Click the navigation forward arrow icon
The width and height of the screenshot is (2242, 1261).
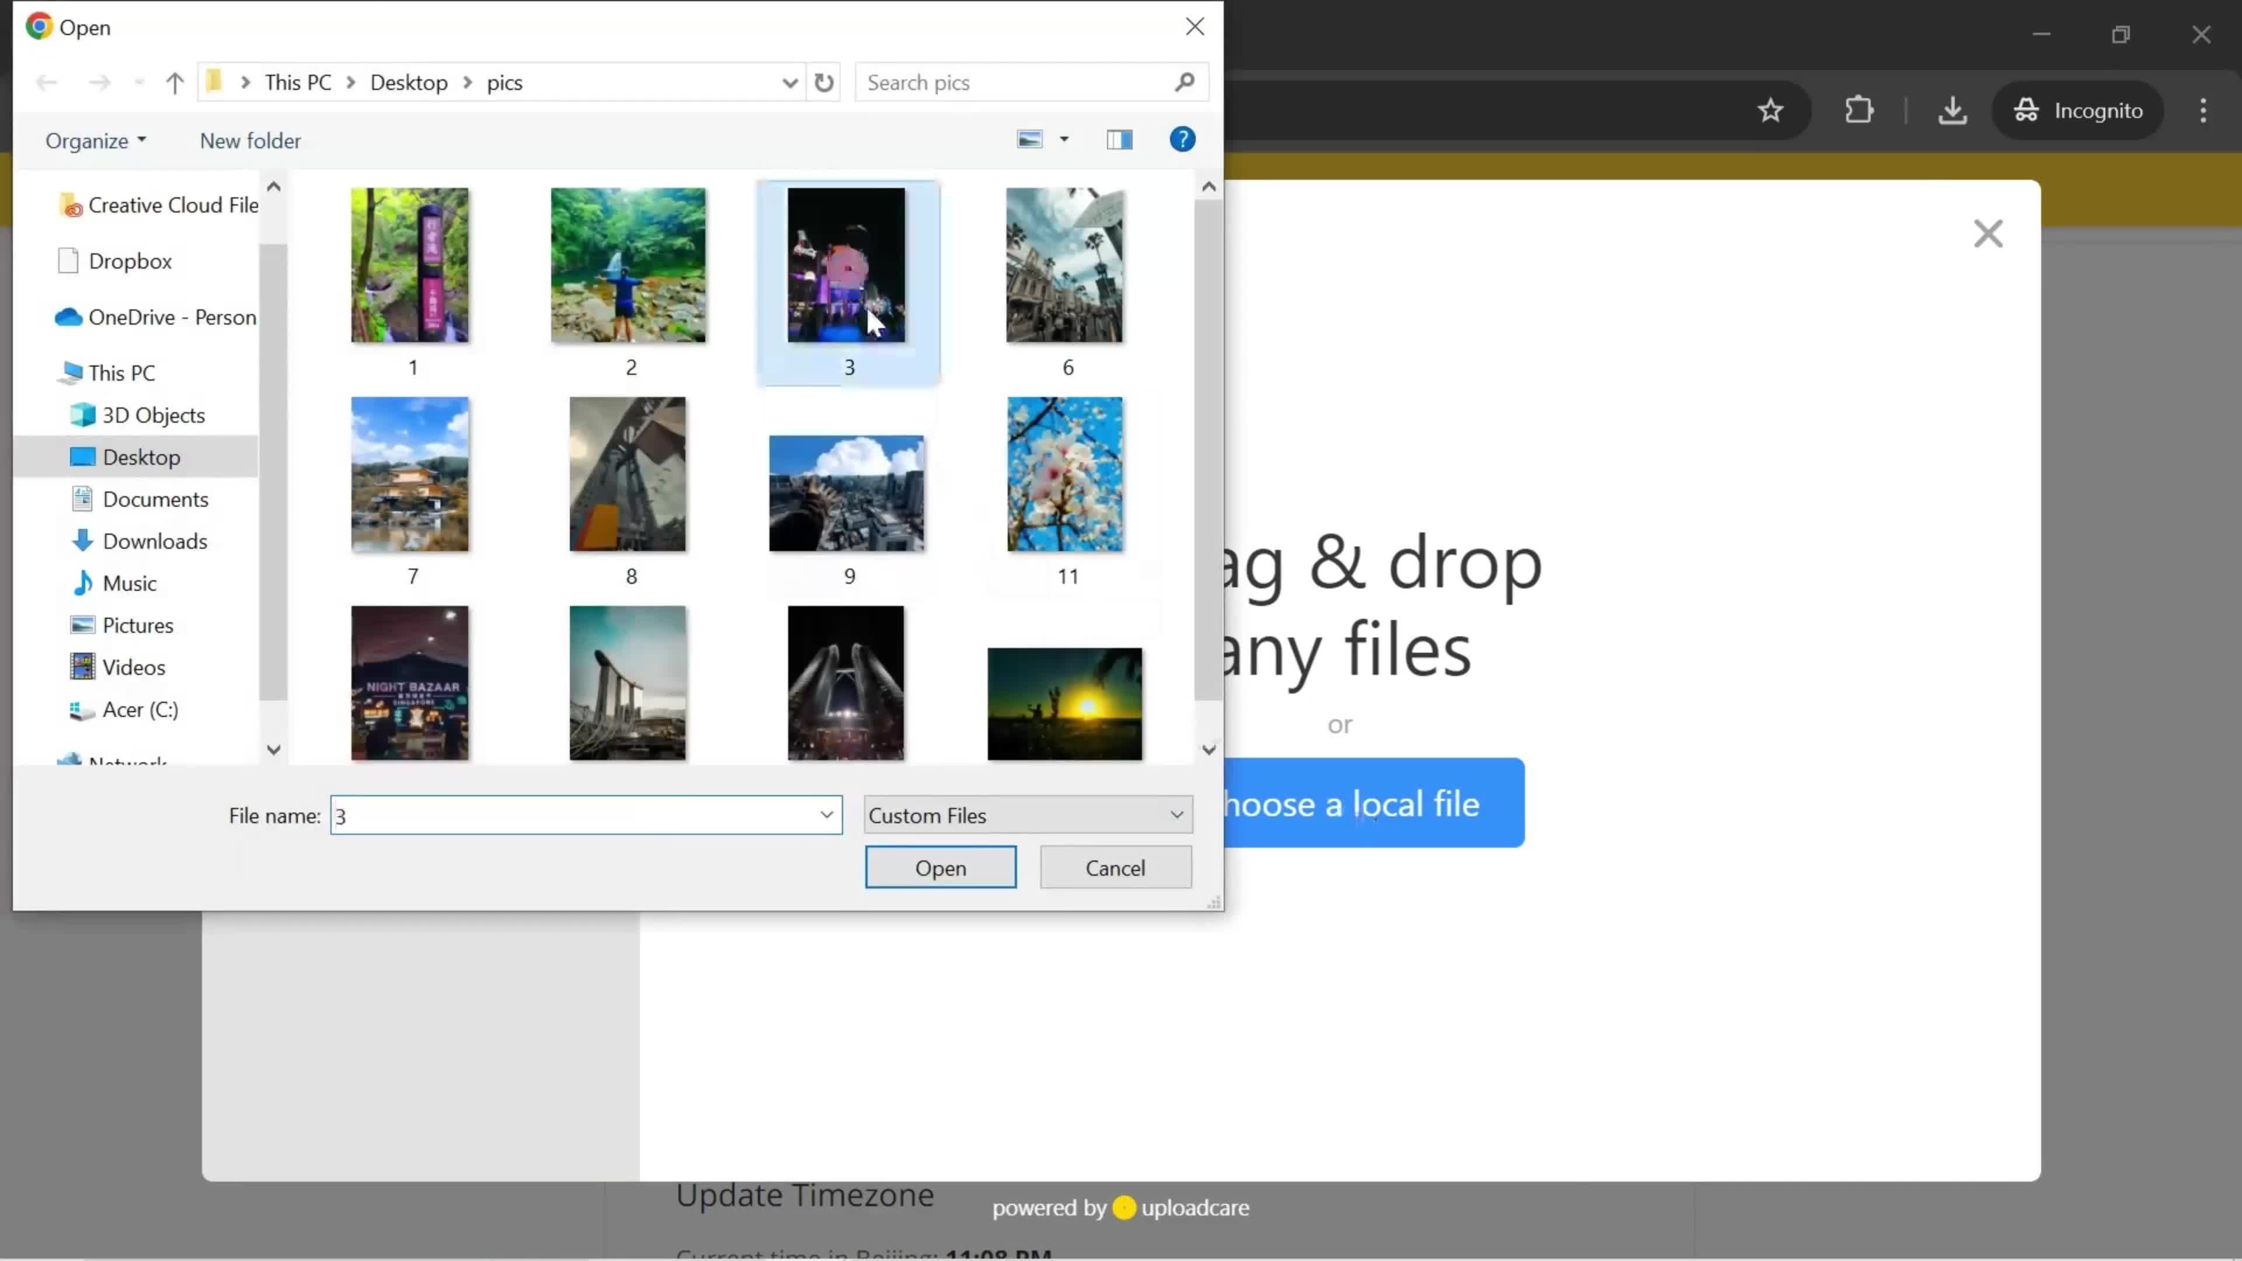click(96, 82)
